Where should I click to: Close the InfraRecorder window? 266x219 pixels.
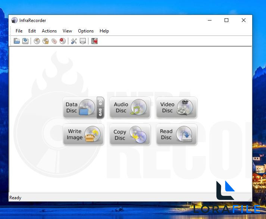click(x=244, y=20)
